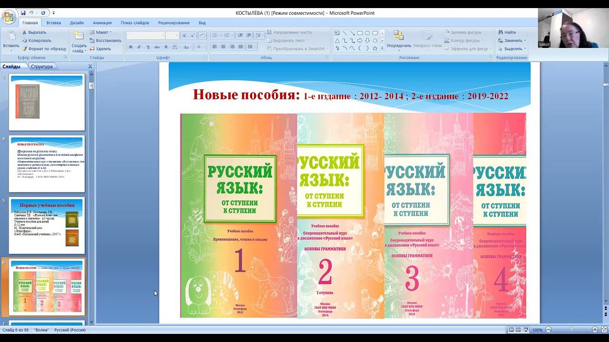This screenshot has width=609, height=342.
Task: Align text right
Action: click(232, 47)
